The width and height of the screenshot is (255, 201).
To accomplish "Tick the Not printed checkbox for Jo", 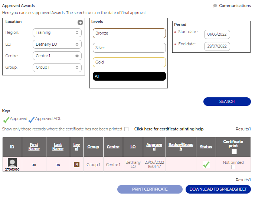I will click(x=233, y=167).
